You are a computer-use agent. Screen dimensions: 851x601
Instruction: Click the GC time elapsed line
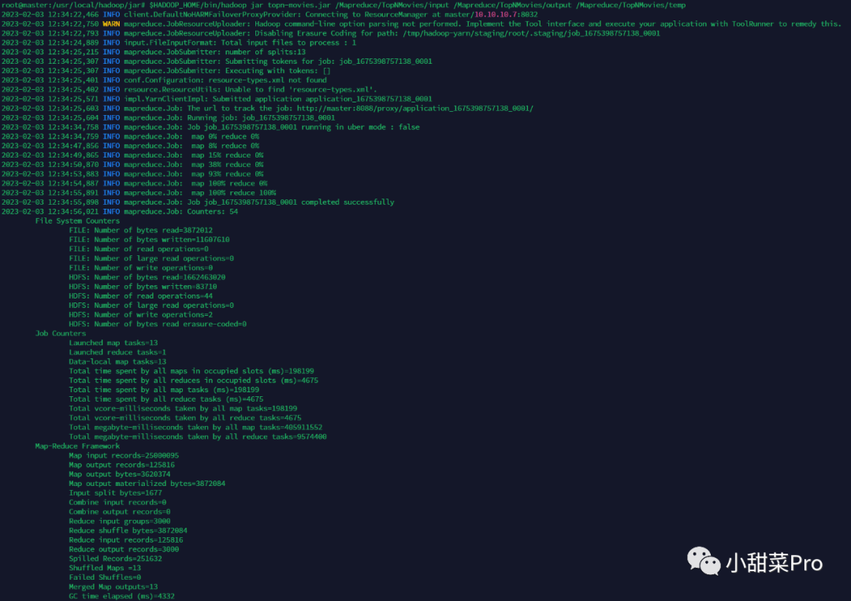121,596
